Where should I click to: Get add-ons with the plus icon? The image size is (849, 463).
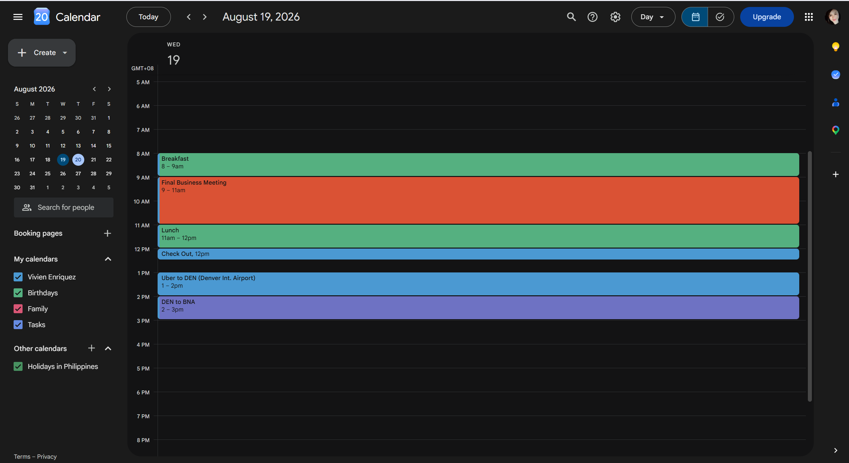pos(835,174)
